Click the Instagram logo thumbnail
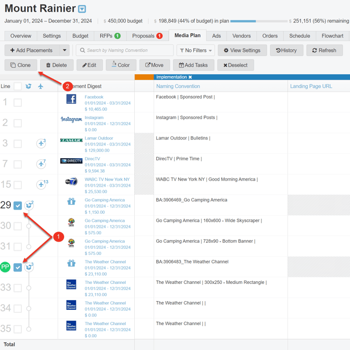 pyautogui.click(x=71, y=120)
